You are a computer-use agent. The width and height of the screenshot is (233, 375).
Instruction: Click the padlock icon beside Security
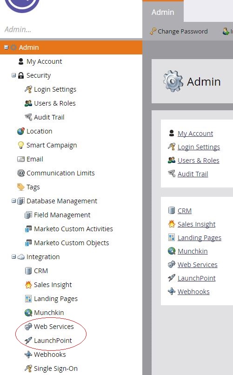(x=21, y=75)
